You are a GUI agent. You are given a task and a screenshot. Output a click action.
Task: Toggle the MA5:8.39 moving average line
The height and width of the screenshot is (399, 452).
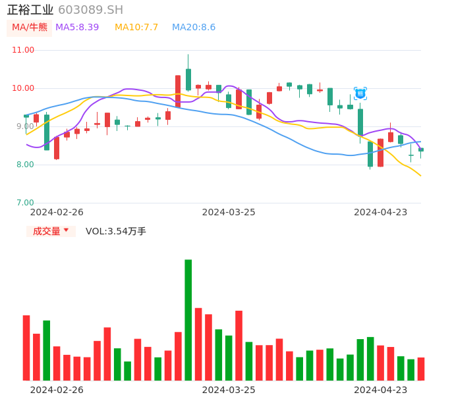pos(77,28)
